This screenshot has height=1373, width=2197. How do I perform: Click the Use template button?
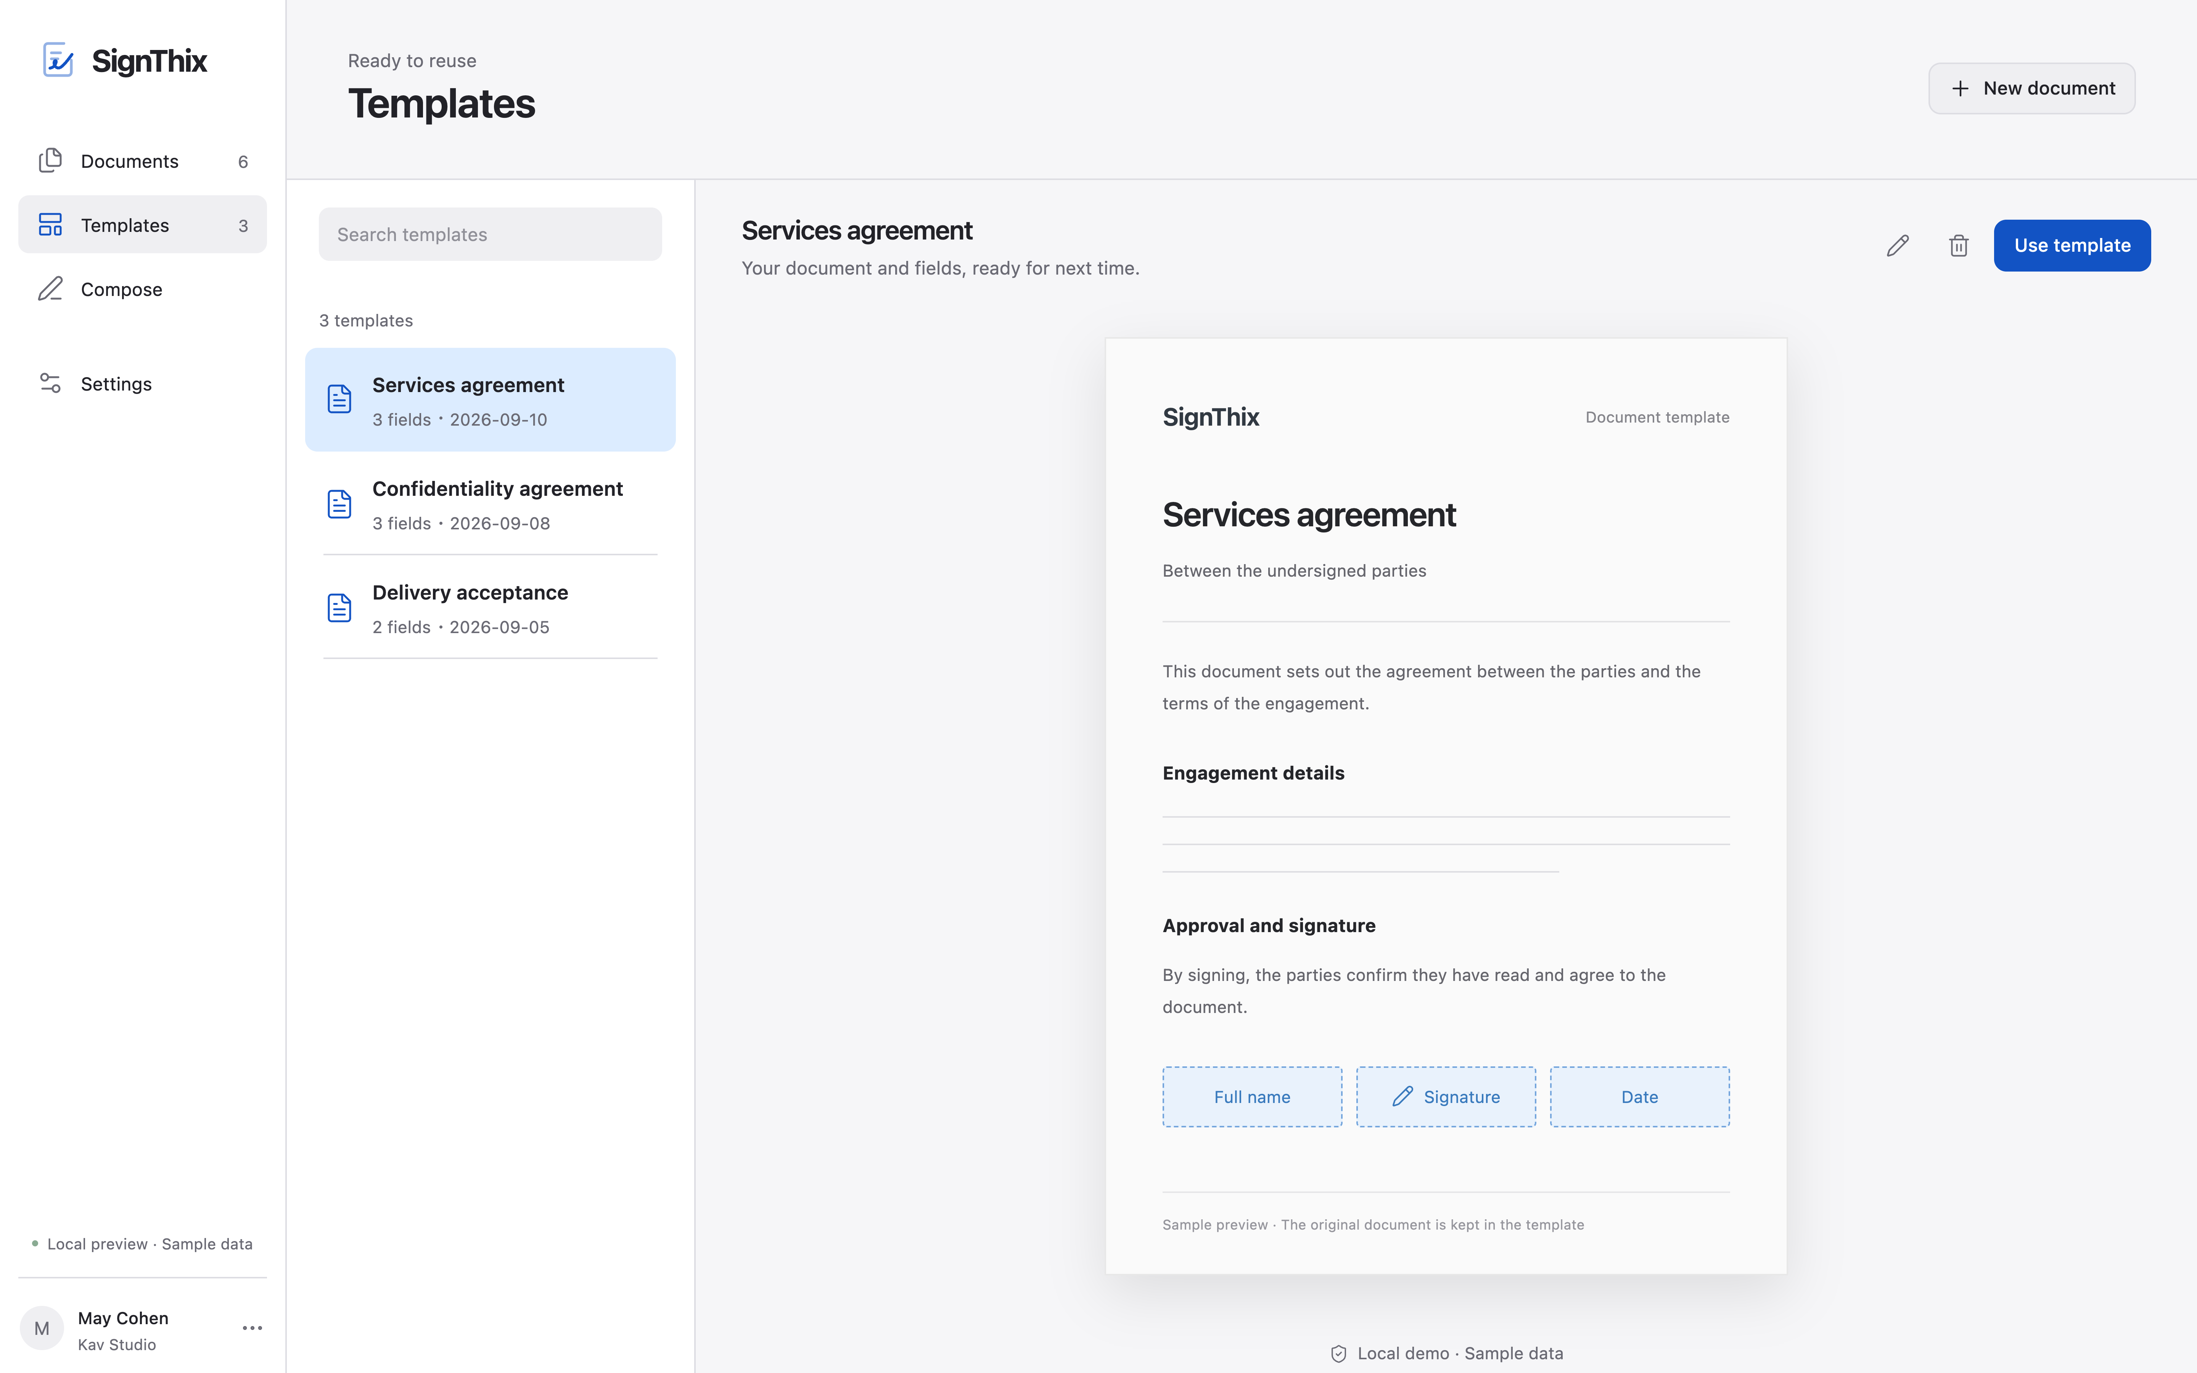2072,245
